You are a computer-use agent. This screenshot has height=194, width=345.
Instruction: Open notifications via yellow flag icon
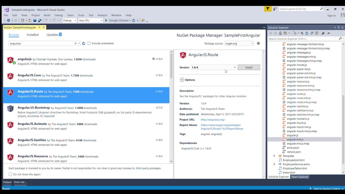pyautogui.click(x=268, y=9)
